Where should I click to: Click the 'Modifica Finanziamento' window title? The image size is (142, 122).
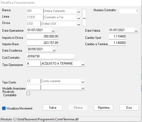18,3
